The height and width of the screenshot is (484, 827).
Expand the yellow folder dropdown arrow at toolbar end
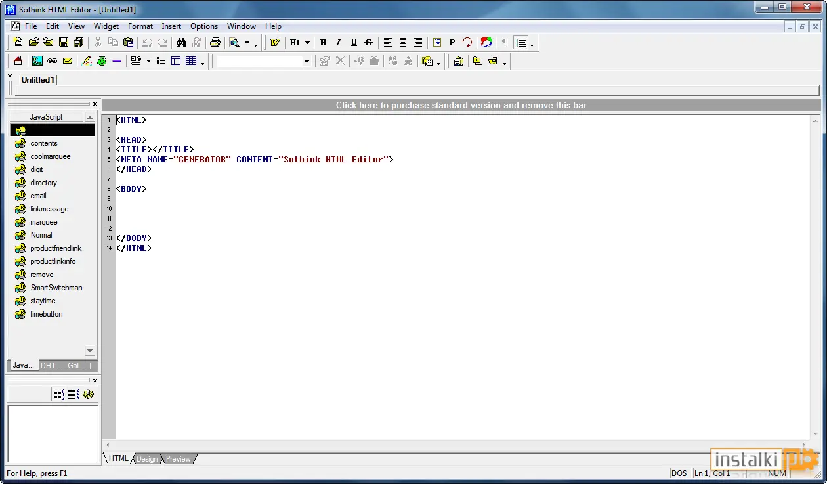point(504,63)
